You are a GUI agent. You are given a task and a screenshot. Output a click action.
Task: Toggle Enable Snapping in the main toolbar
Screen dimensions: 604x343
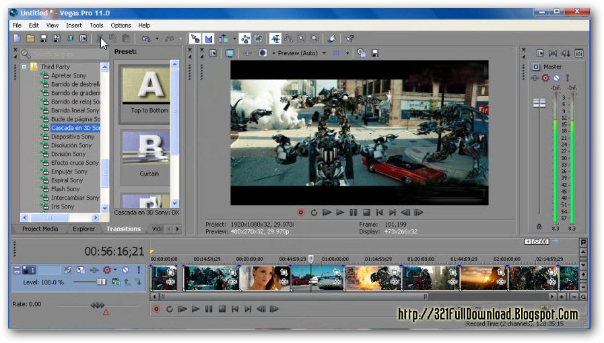(x=195, y=38)
